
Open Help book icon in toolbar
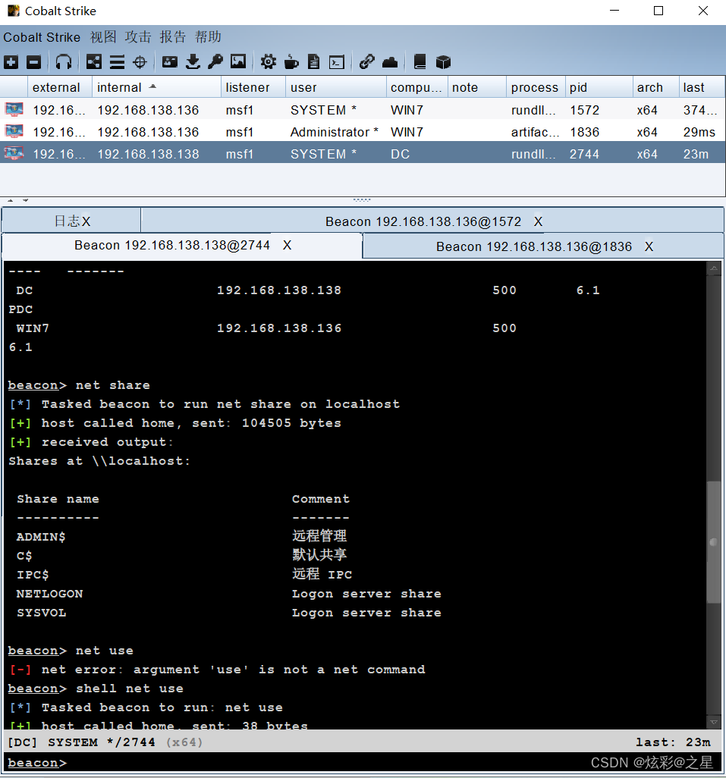pyautogui.click(x=420, y=62)
